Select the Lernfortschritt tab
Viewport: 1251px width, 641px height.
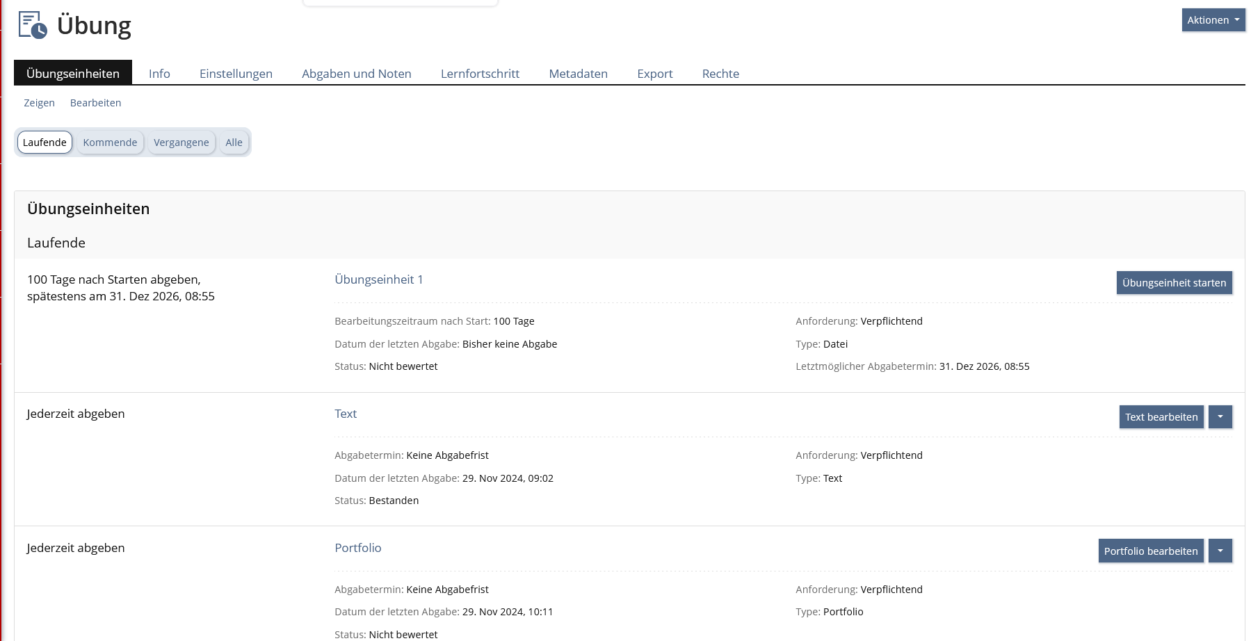[480, 74]
